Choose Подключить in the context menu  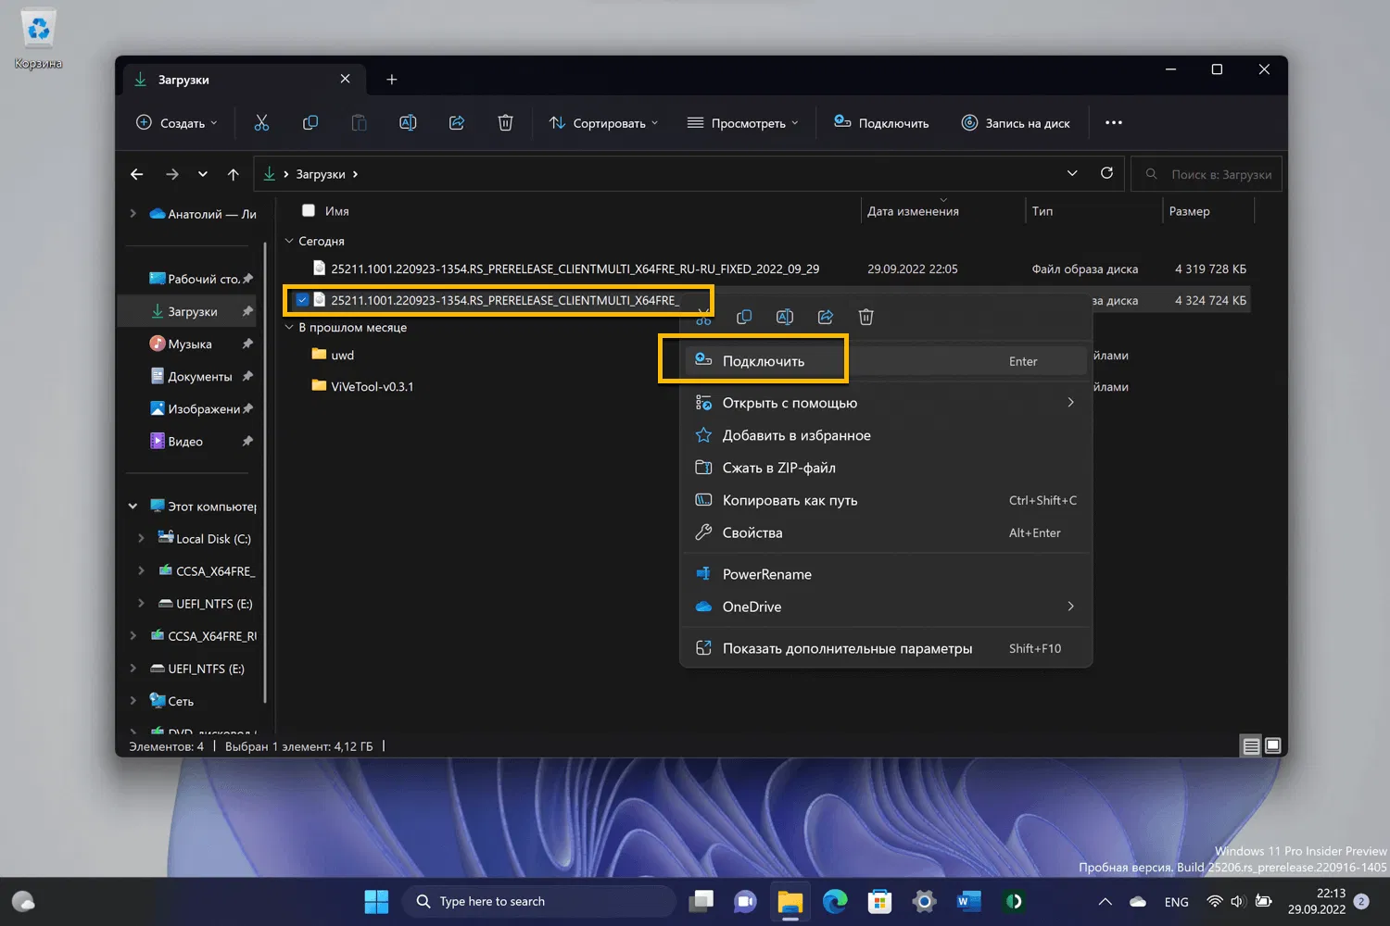[763, 361]
